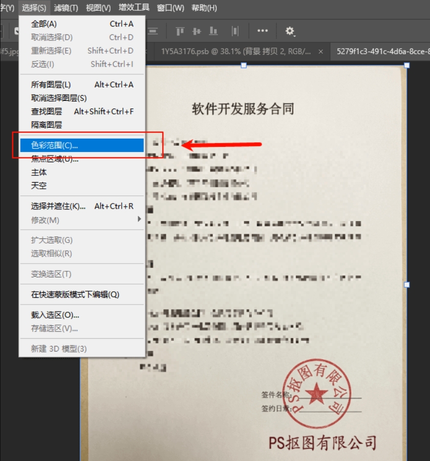
Task: Select the align vertical centers icon
Action: (197, 31)
